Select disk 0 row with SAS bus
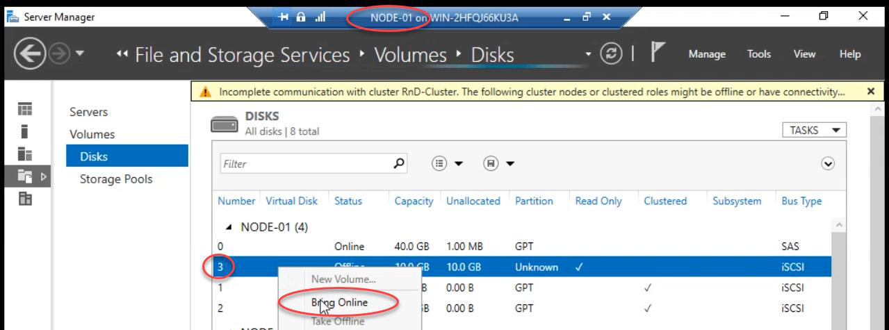 pos(522,247)
